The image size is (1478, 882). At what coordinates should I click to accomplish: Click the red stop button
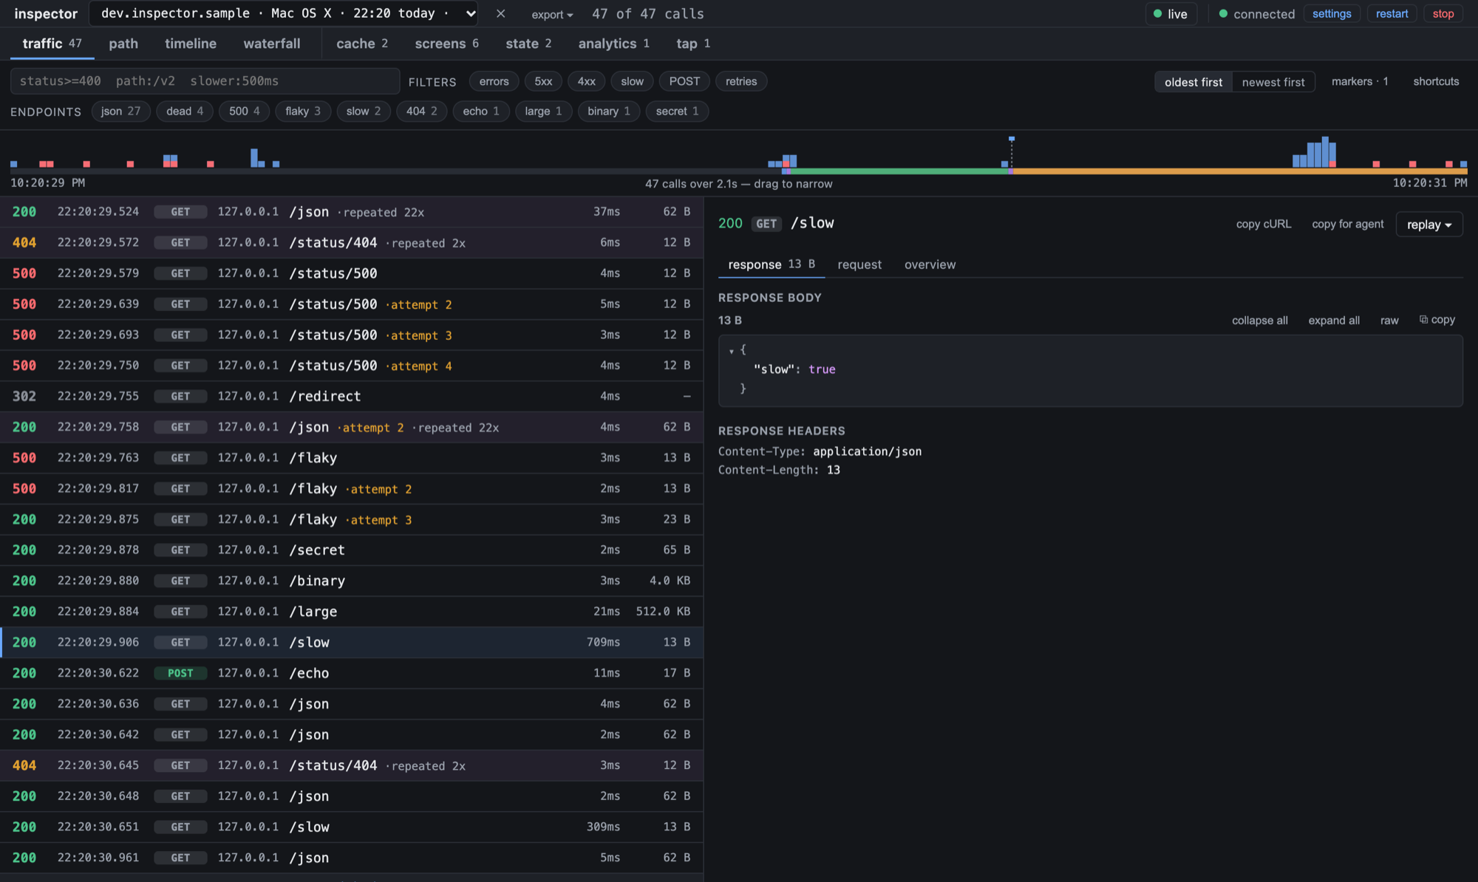pos(1443,14)
